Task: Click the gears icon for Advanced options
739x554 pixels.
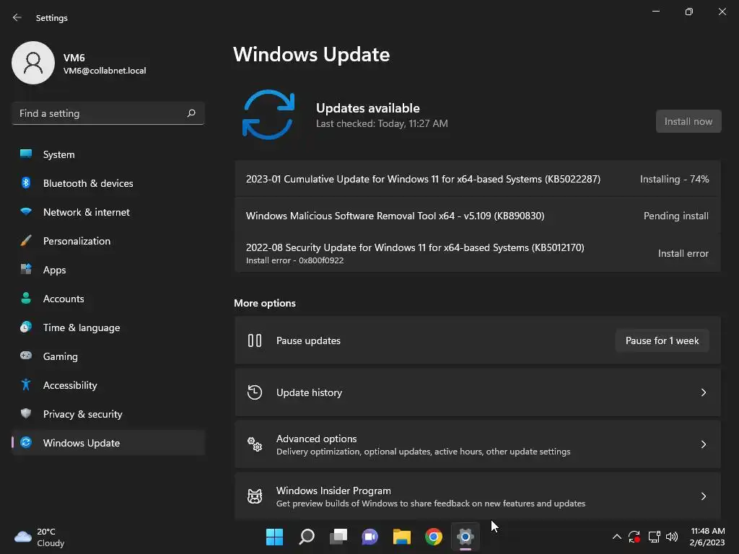Action: 255,444
